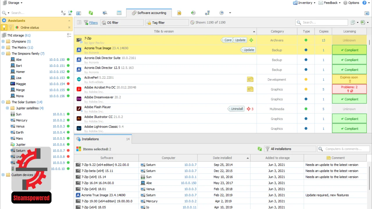Click the Uninstall tag on Adobe Flash Player

click(236, 109)
